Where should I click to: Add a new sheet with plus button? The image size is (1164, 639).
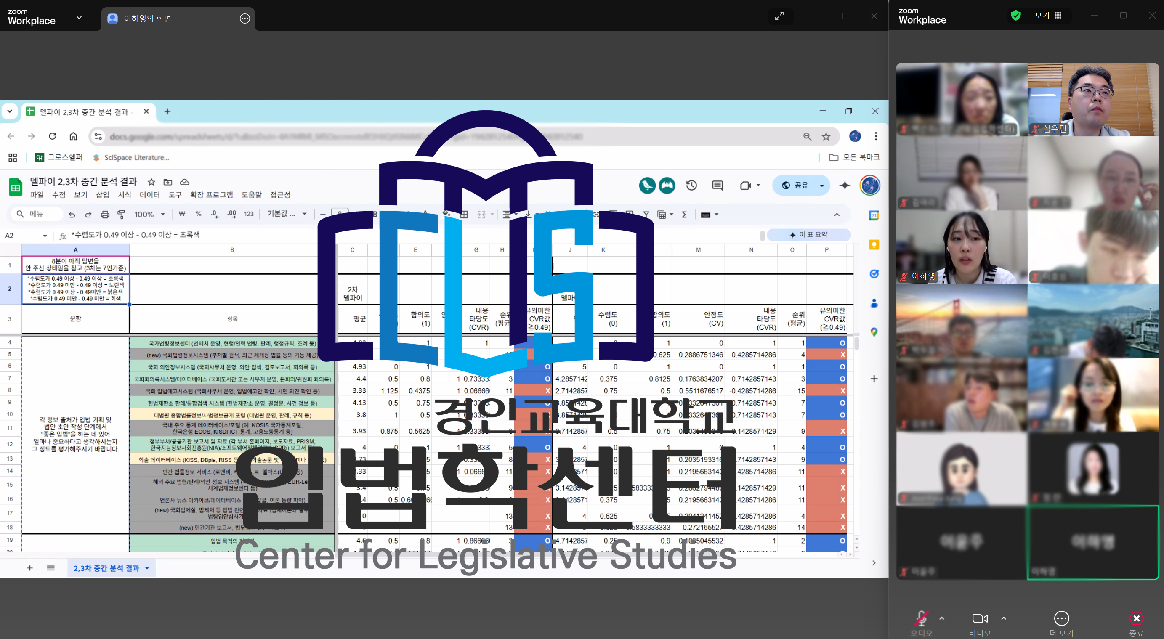(30, 568)
